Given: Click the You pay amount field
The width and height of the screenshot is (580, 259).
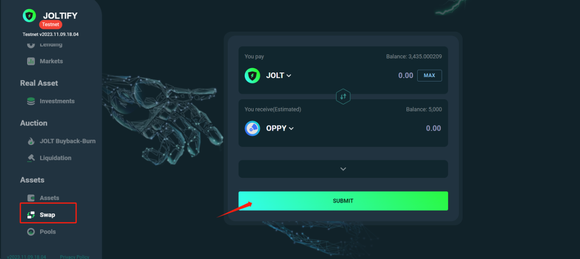Looking at the screenshot, I should (x=405, y=76).
